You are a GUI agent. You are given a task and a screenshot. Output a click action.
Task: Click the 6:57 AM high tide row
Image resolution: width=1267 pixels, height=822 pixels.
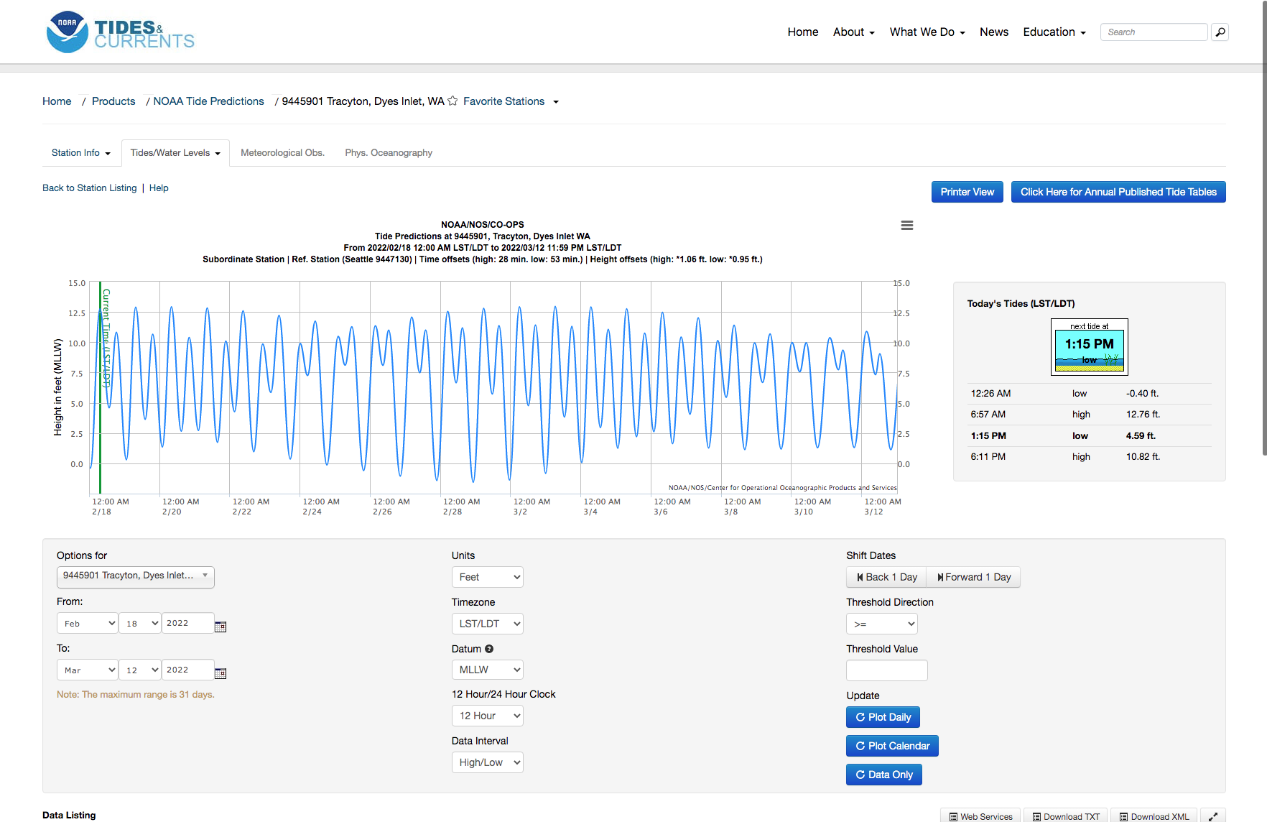[1090, 415]
